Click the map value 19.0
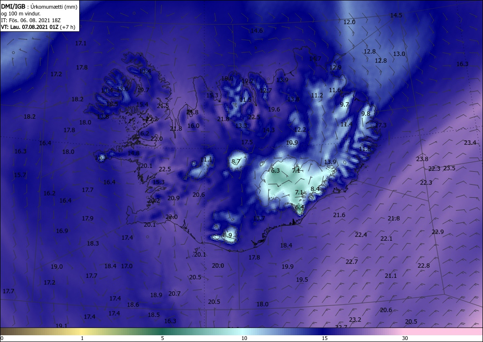Viewport: 483px width, 342px height. pos(57,266)
